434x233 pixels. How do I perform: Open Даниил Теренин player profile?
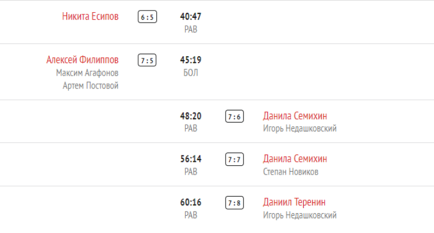[x=294, y=202]
